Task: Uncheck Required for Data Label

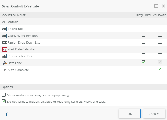Action: tap(143, 62)
